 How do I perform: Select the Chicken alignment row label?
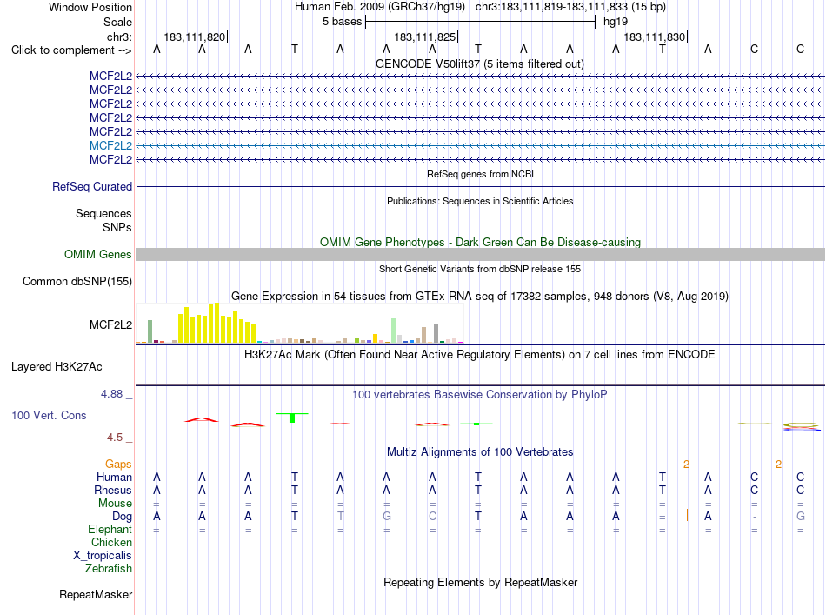[x=111, y=542]
